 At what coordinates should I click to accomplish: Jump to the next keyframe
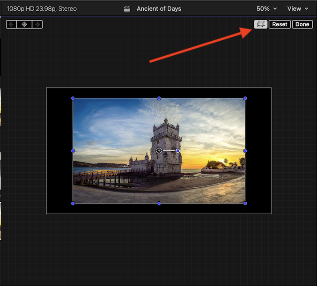(x=37, y=24)
